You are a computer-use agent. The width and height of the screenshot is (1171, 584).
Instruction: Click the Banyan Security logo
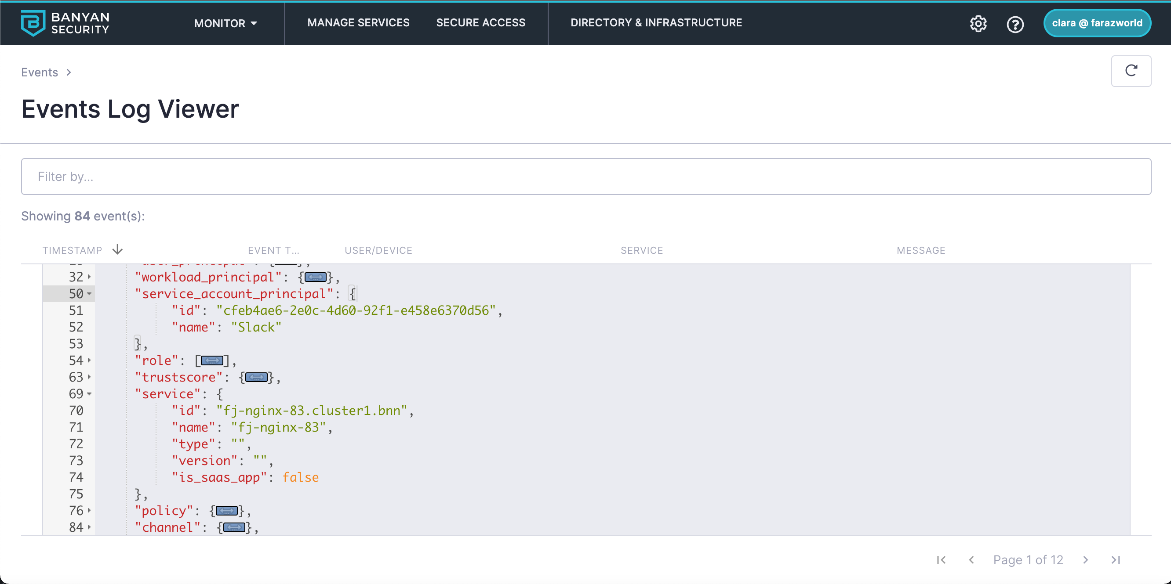pos(65,23)
